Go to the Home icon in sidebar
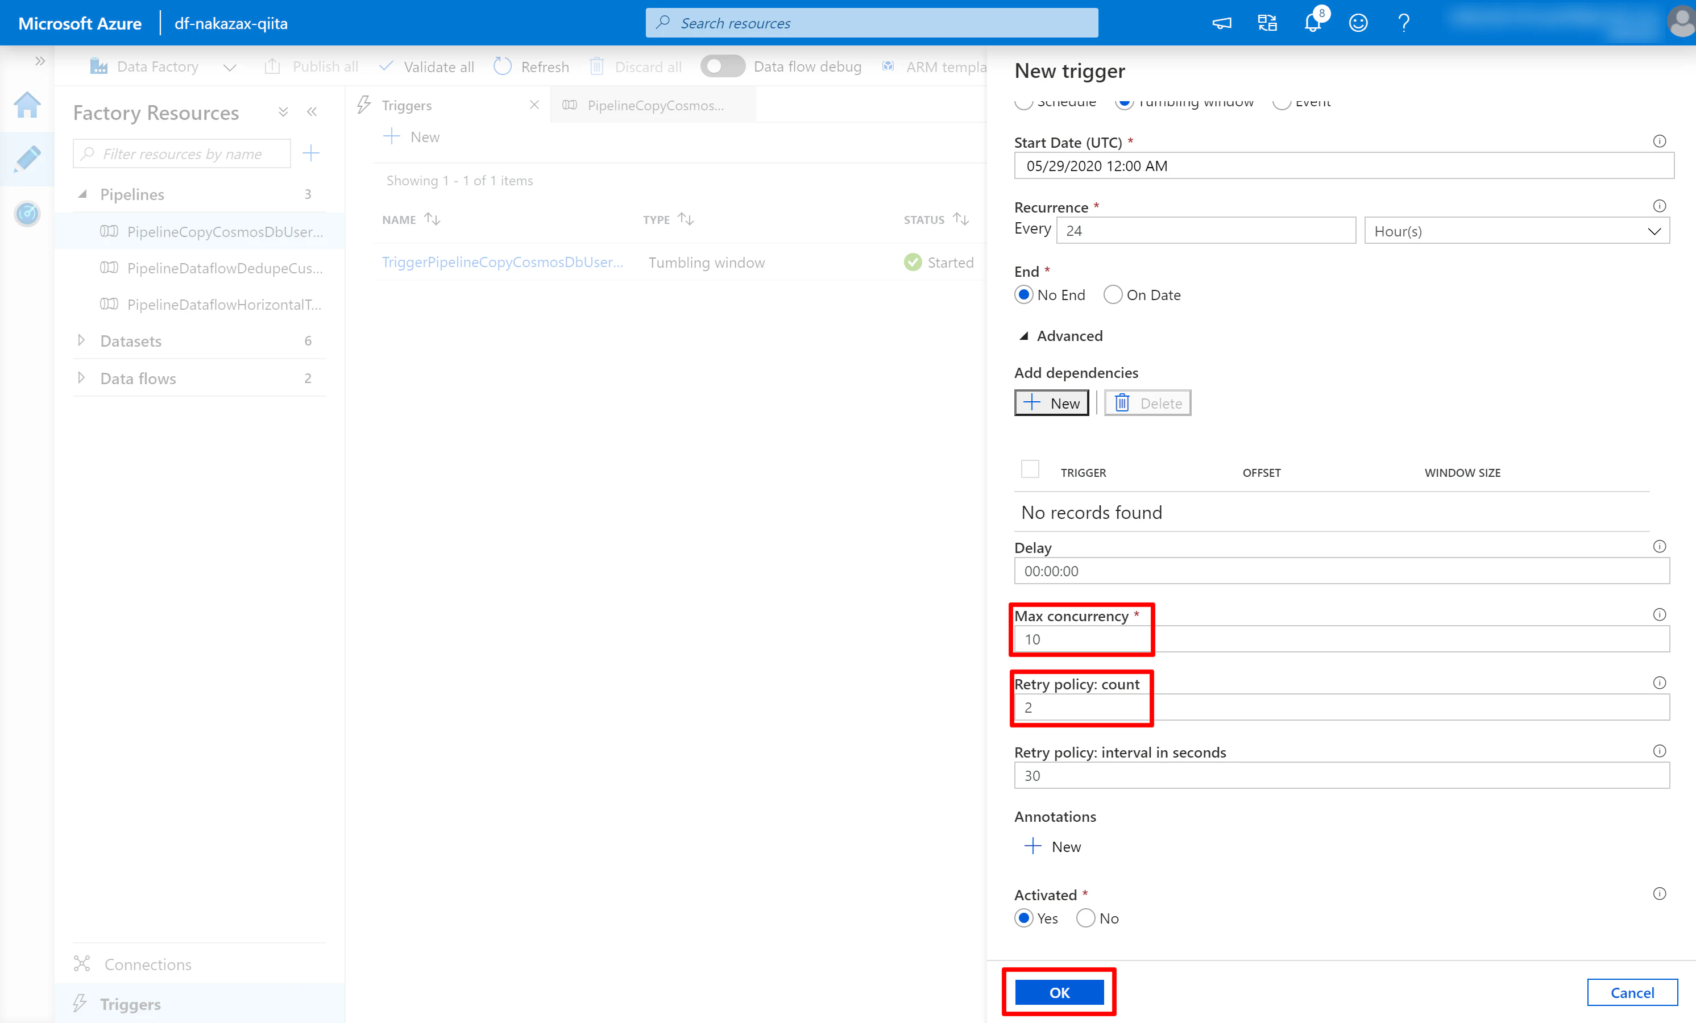The width and height of the screenshot is (1696, 1023). [27, 105]
